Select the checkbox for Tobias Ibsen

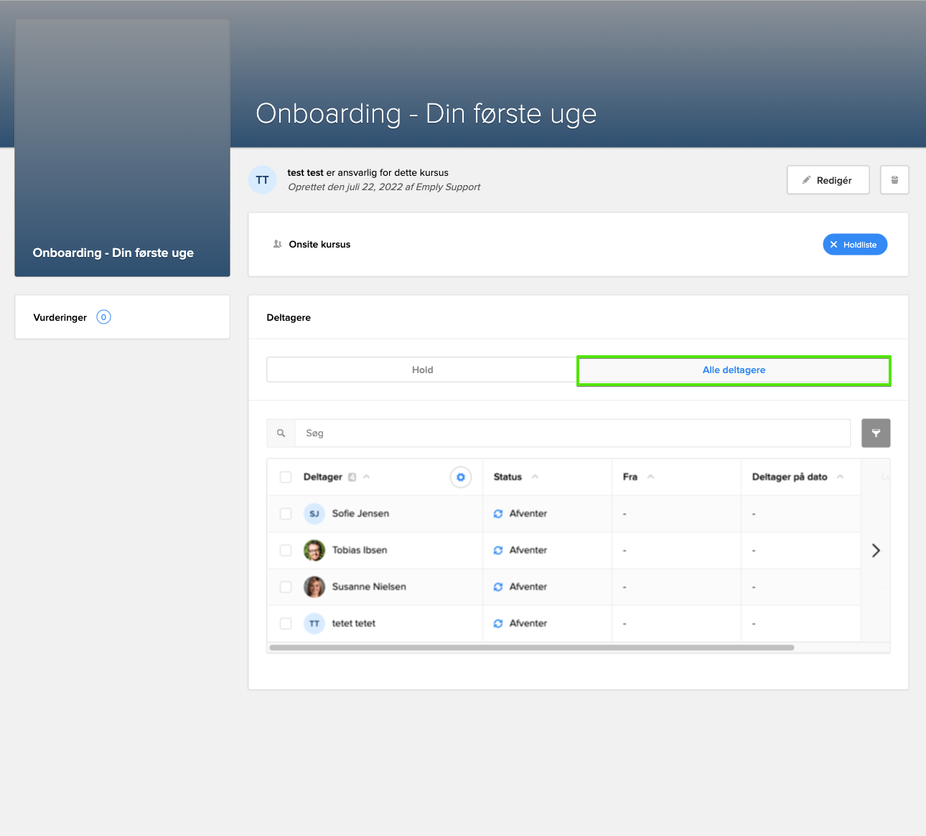click(286, 550)
